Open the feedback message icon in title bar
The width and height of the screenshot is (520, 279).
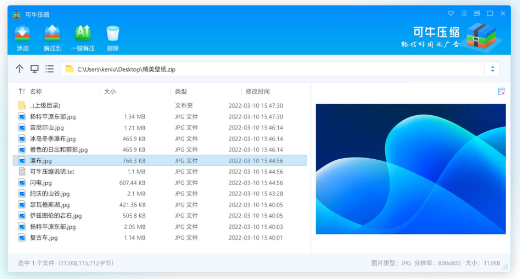pyautogui.click(x=476, y=13)
